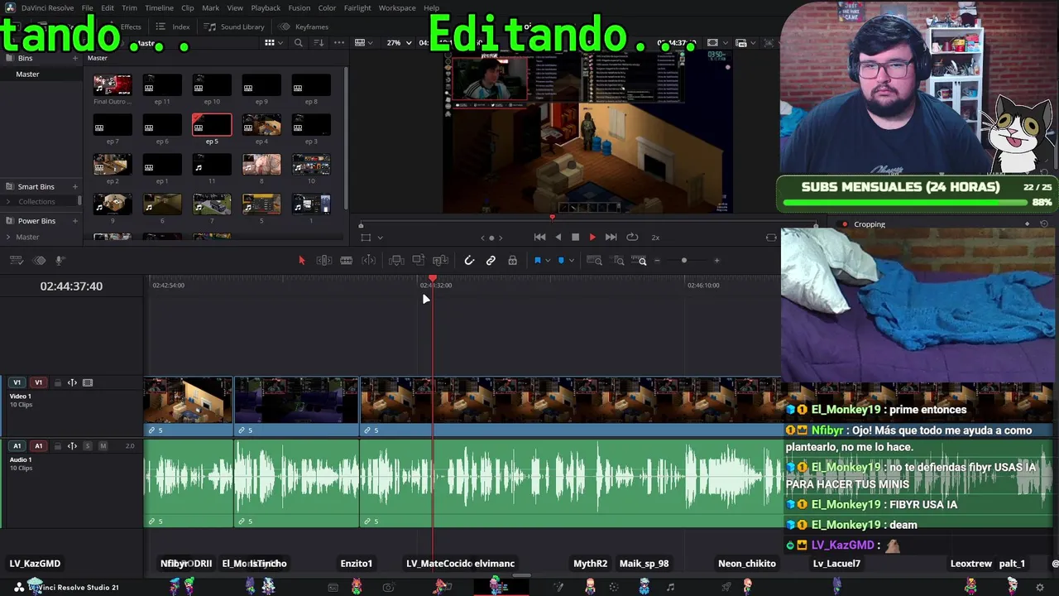The width and height of the screenshot is (1059, 596).
Task: Open the Timeline menu
Action: 159,8
